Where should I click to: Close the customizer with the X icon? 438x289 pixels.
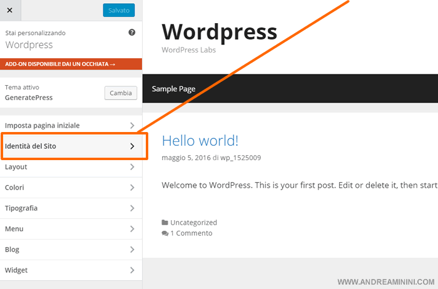(10, 11)
